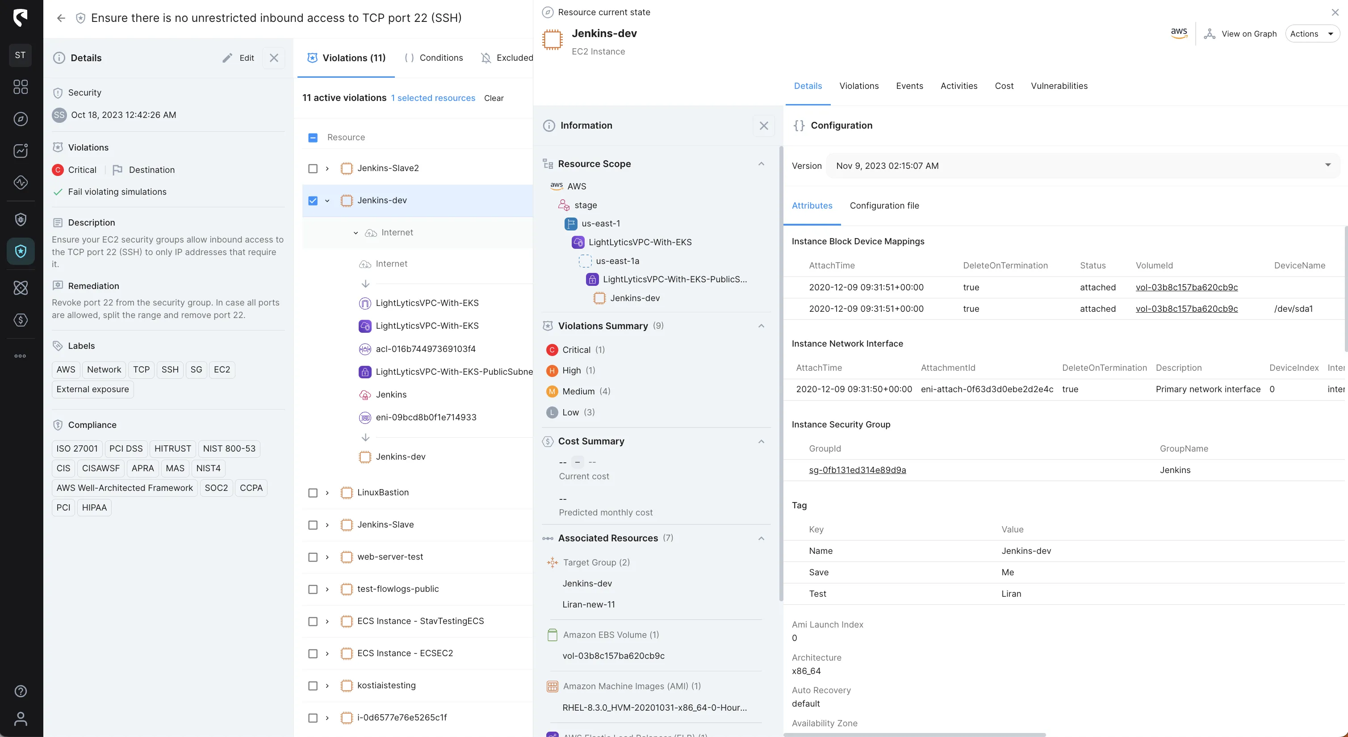Switch to the Excluded tab
1348x737 pixels.
coord(507,58)
